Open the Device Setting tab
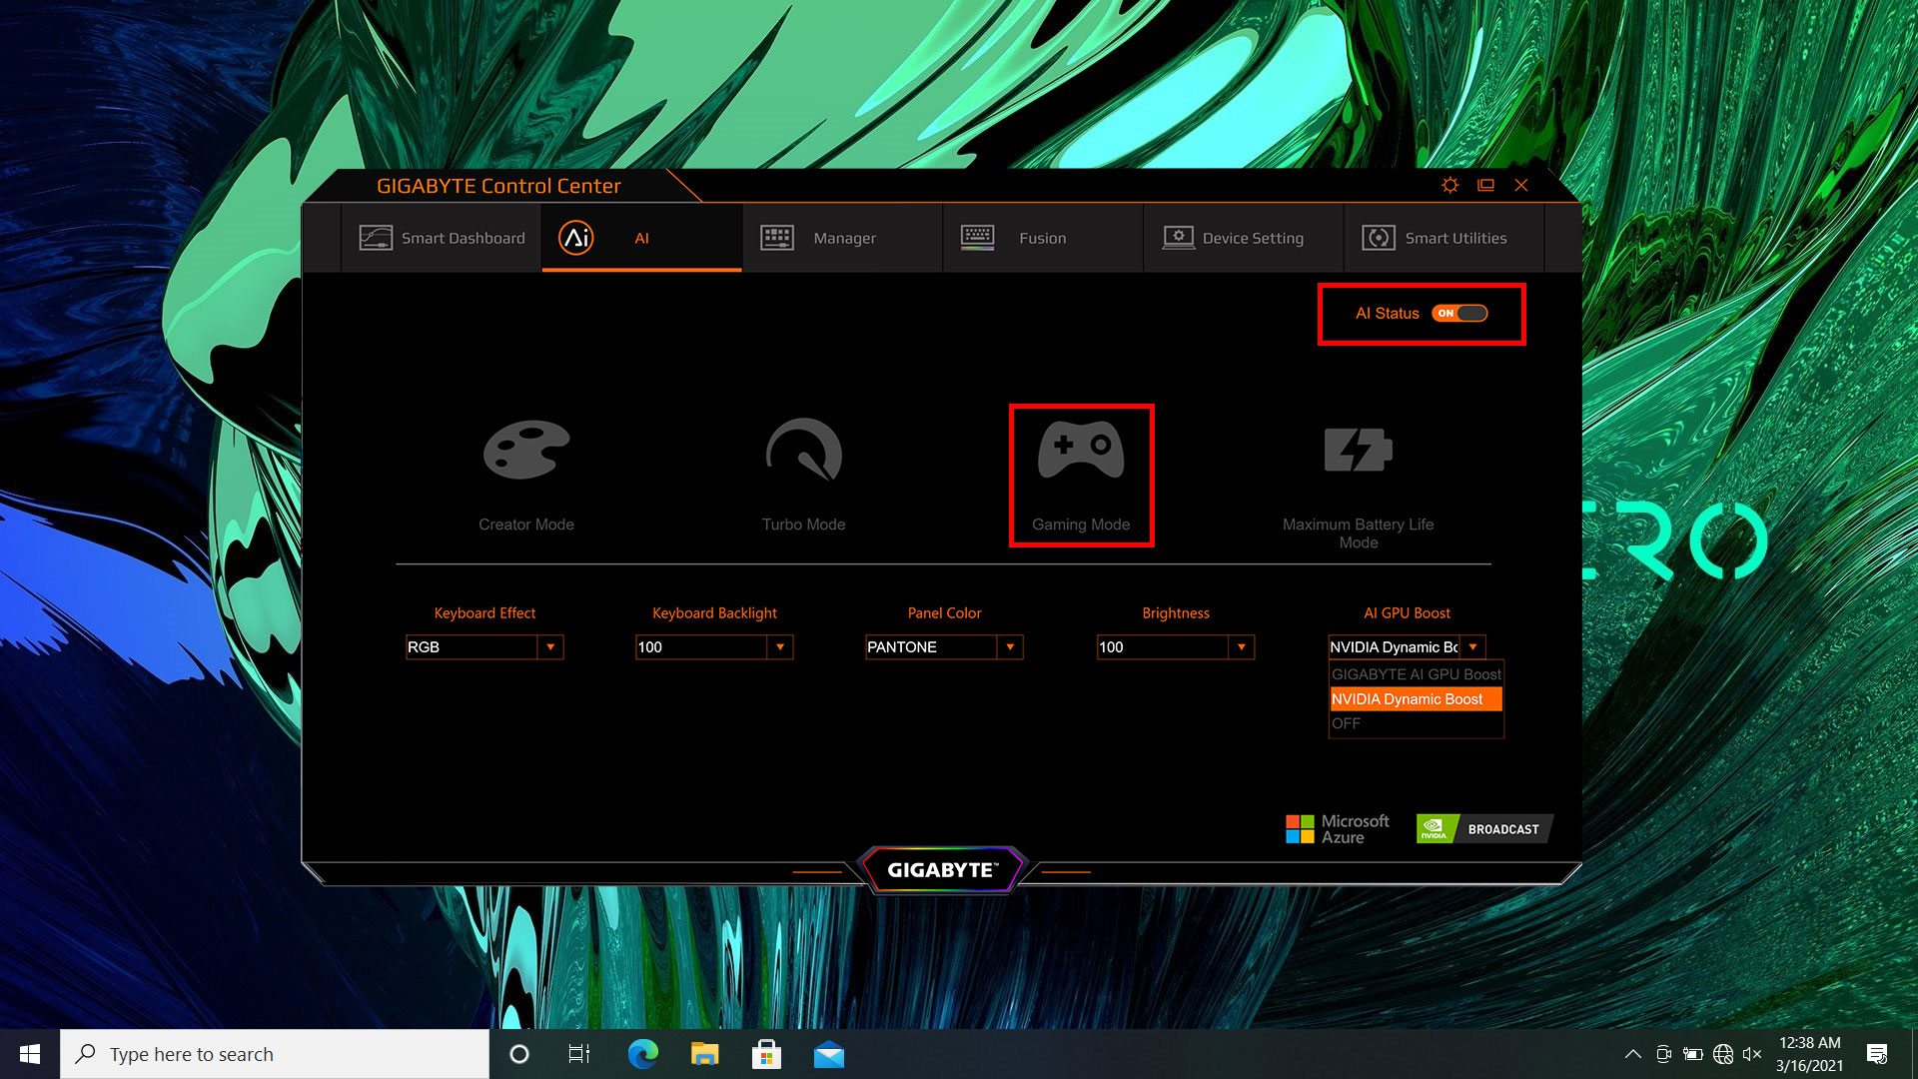This screenshot has width=1918, height=1079. pyautogui.click(x=1244, y=238)
